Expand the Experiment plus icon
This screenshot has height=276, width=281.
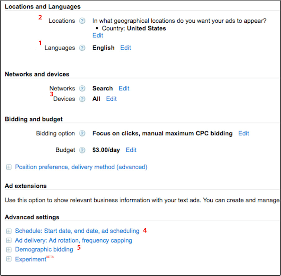9,259
